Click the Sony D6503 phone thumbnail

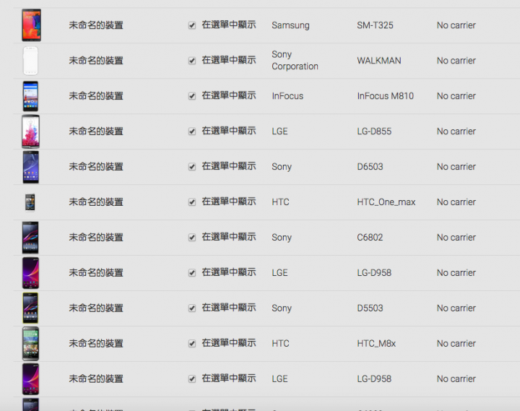30,167
